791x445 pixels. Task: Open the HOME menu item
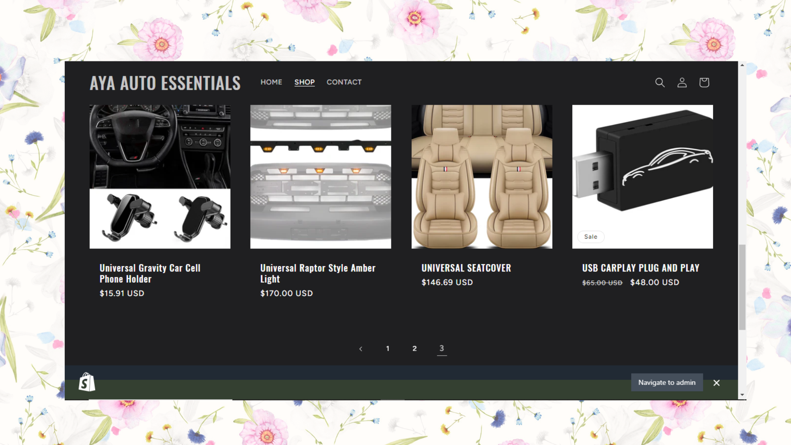pyautogui.click(x=271, y=82)
